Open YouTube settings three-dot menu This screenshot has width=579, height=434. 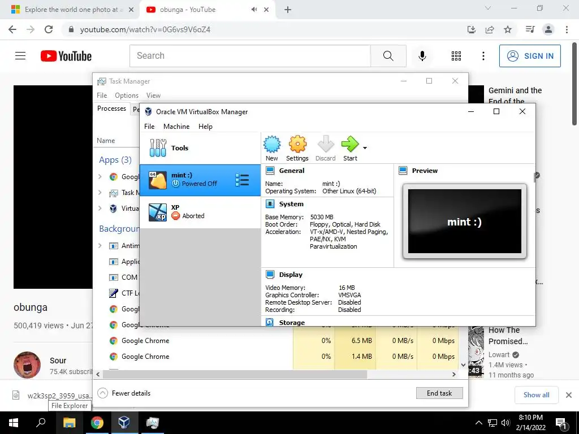(x=483, y=56)
